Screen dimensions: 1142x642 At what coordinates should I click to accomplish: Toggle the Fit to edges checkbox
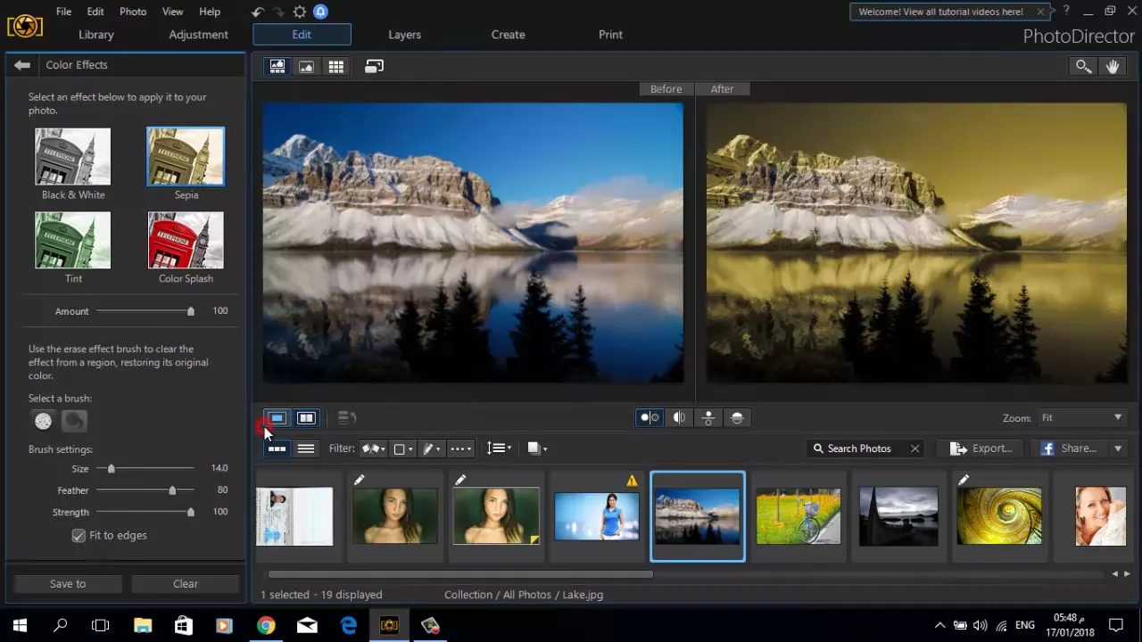click(79, 535)
